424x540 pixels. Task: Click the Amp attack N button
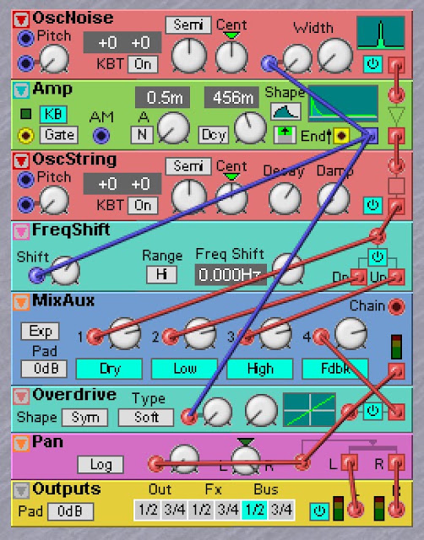click(x=142, y=135)
